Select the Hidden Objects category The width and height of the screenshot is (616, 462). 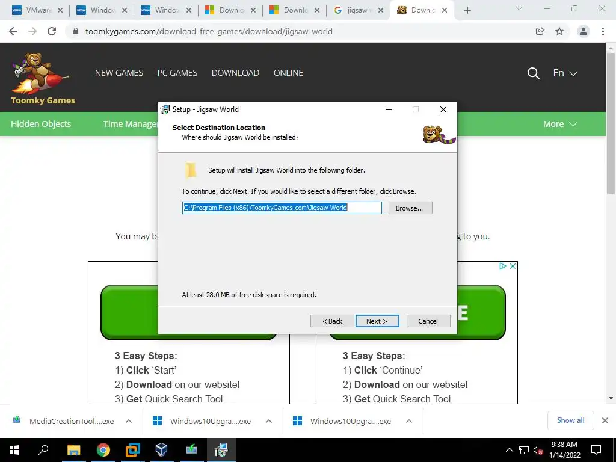click(x=41, y=124)
